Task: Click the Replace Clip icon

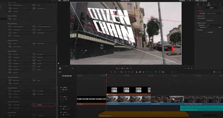Action: [x=132, y=72]
